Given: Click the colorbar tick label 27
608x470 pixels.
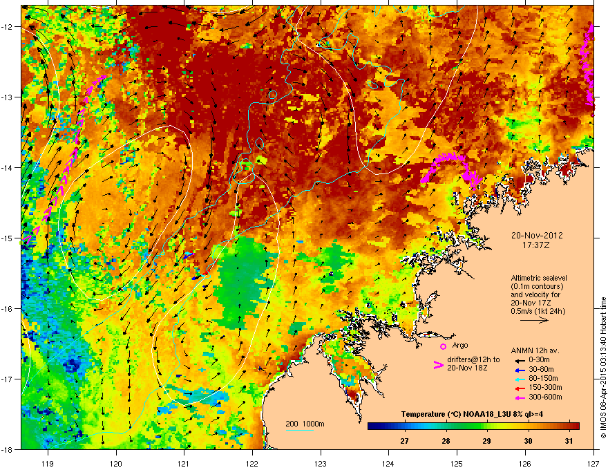Looking at the screenshot, I should 404,441.
